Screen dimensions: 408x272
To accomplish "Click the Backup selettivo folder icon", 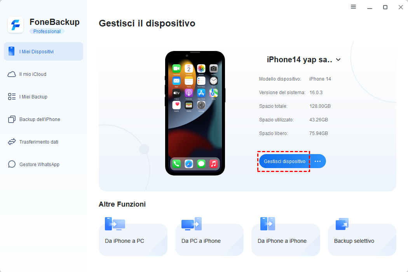I will 342,224.
